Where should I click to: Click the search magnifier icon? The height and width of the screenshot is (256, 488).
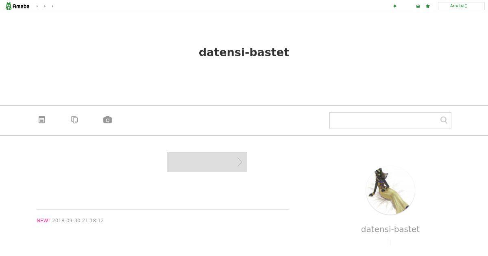click(444, 120)
